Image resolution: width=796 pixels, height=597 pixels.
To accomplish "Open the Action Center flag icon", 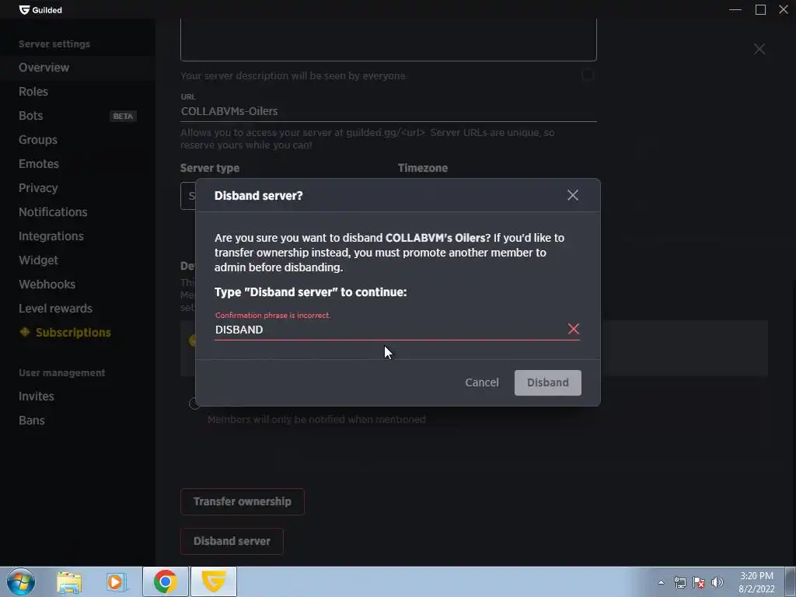I will tap(699, 582).
